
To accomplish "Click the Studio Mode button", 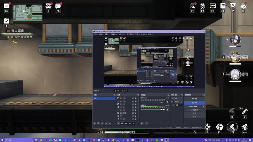I will [194, 110].
